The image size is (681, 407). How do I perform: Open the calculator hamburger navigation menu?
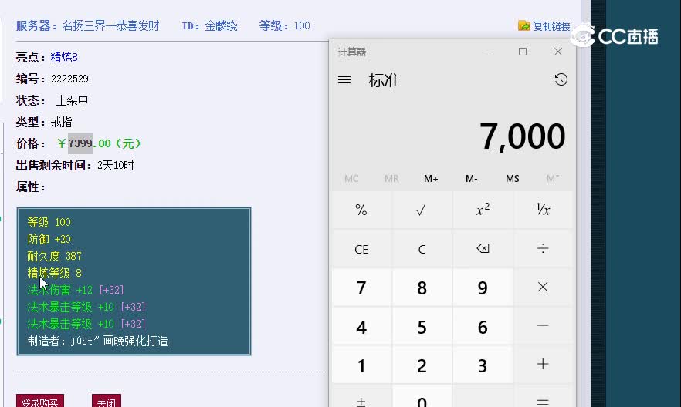click(344, 79)
